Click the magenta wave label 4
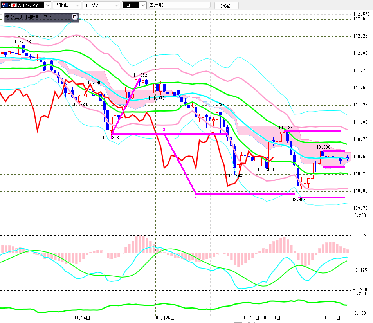373x323 pixels. tap(196, 198)
